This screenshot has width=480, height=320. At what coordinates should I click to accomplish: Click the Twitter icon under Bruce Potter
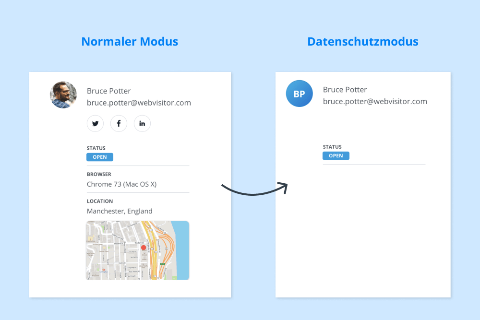[95, 124]
